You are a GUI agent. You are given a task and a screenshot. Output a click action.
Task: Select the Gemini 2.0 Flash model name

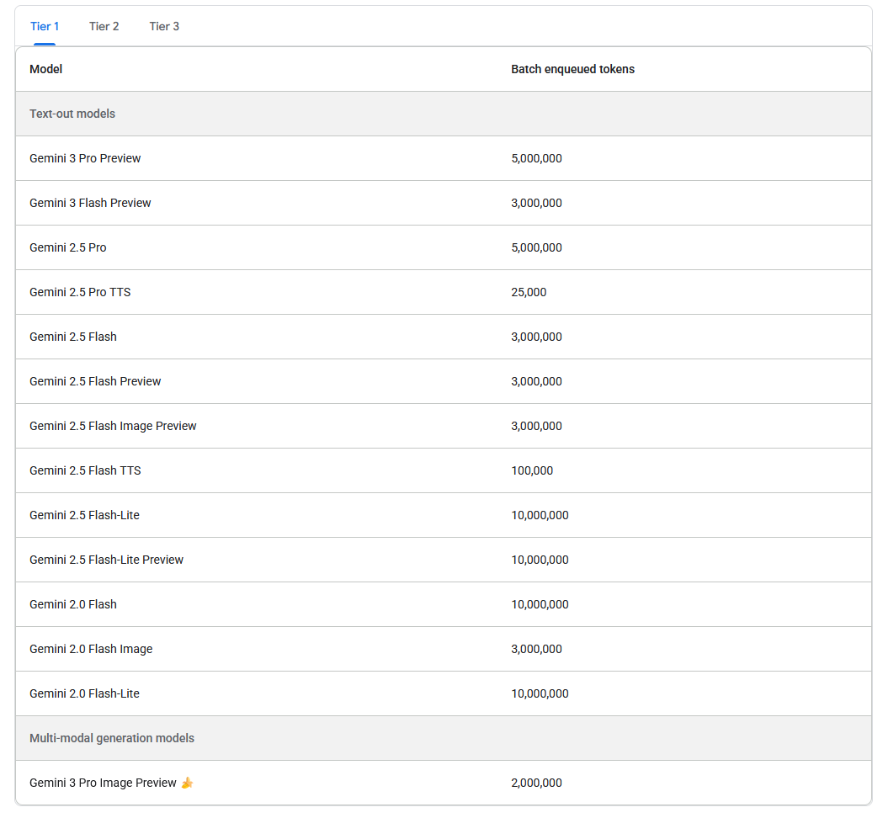(x=73, y=604)
